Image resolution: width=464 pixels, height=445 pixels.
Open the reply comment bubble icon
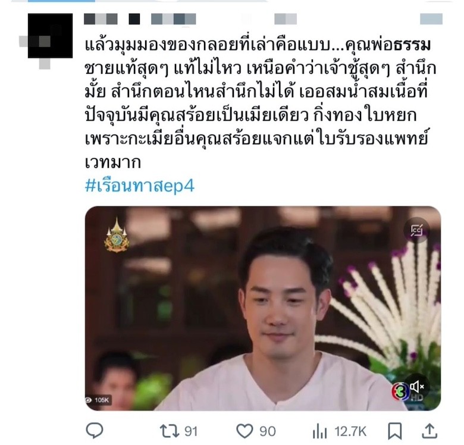(95, 431)
